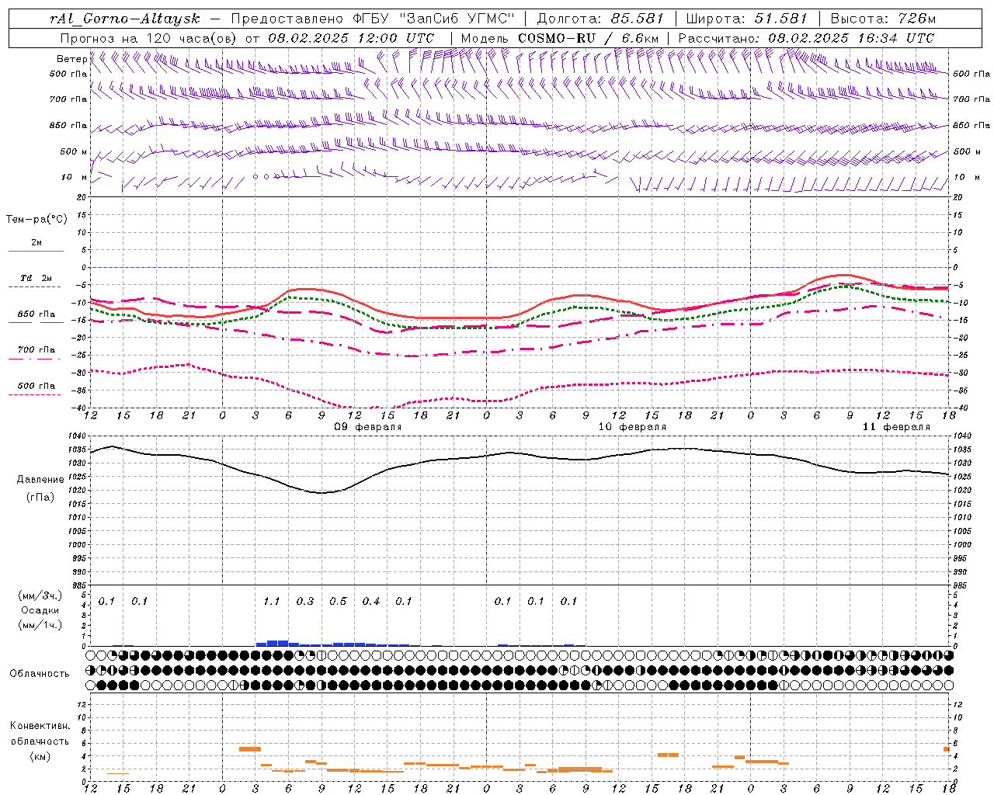Click the elevation value 726м
Viewport: 994px width, 795px height.
916,19
